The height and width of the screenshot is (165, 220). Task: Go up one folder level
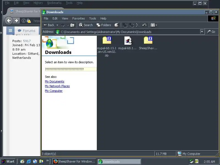(x=72, y=25)
